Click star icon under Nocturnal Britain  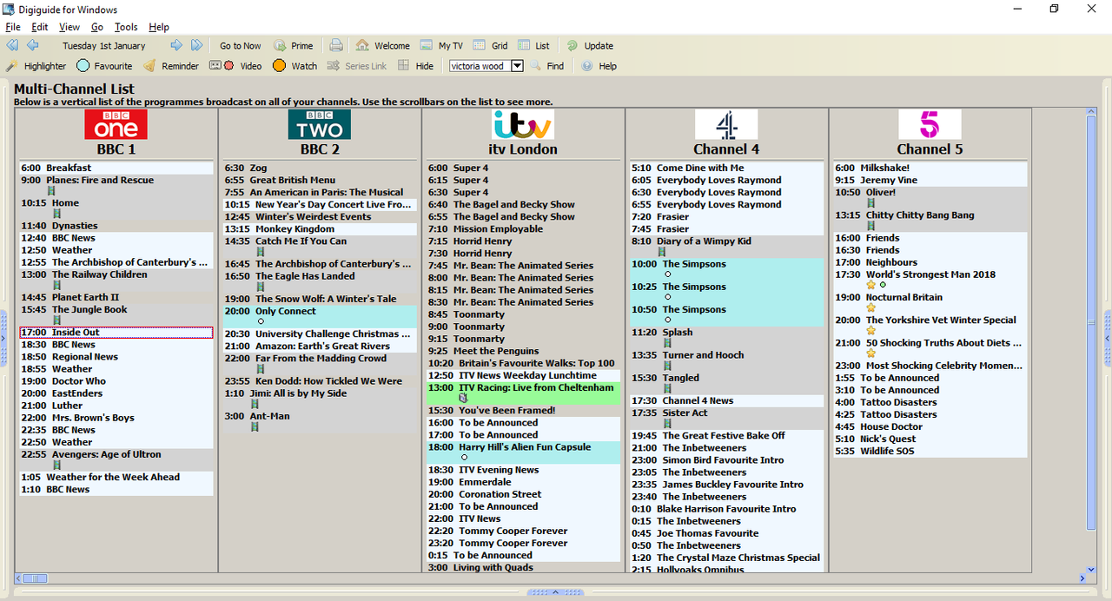tap(870, 308)
